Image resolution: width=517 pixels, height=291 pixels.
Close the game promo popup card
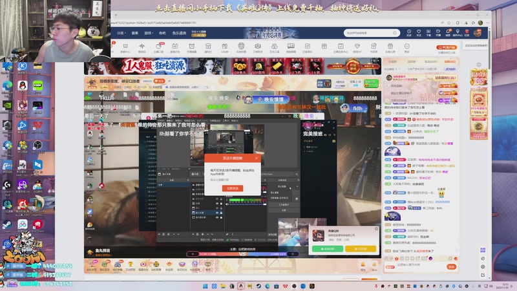pyautogui.click(x=376, y=229)
